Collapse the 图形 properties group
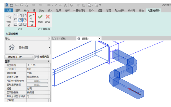The width and height of the screenshot is (171, 107). click(49, 61)
